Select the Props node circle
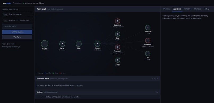Image resolution: width=214 pixels, height=103 pixels. pyautogui.click(x=118, y=60)
